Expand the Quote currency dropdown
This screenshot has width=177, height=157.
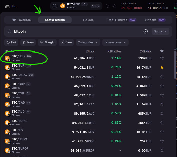click(160, 31)
